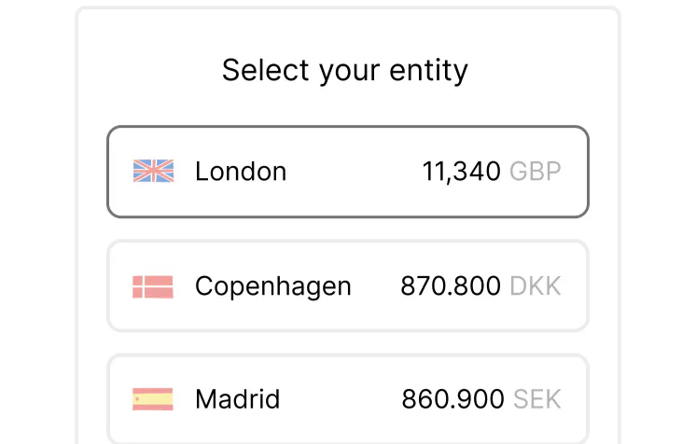The width and height of the screenshot is (696, 444).
Task: Click blank gap between Madrid and 860.900
Action: [341, 400]
